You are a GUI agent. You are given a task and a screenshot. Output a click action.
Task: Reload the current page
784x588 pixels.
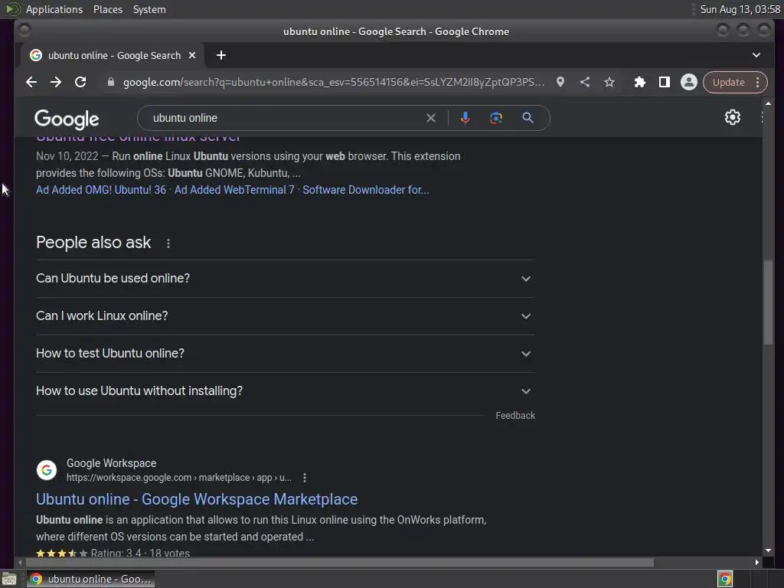(x=80, y=82)
